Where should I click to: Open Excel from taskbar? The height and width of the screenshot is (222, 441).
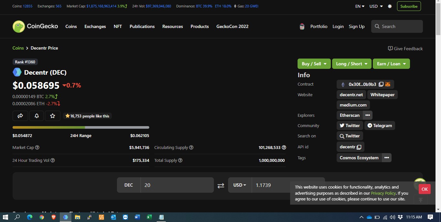(x=149, y=217)
